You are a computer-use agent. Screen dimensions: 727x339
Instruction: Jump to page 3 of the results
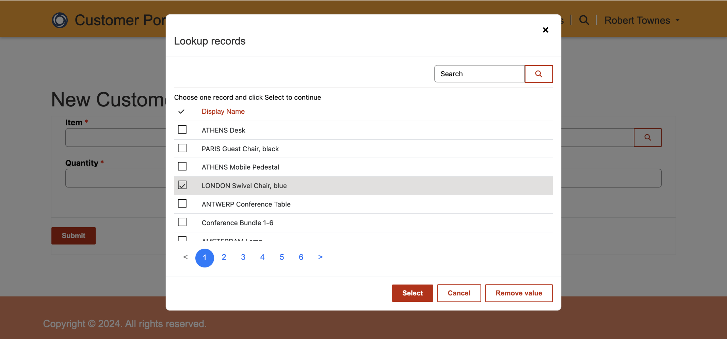(243, 257)
